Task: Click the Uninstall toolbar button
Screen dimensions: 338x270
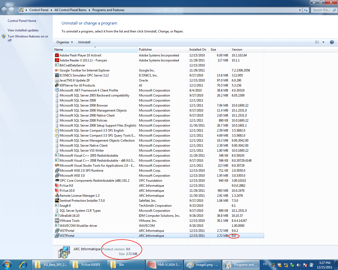Action: [x=84, y=42]
